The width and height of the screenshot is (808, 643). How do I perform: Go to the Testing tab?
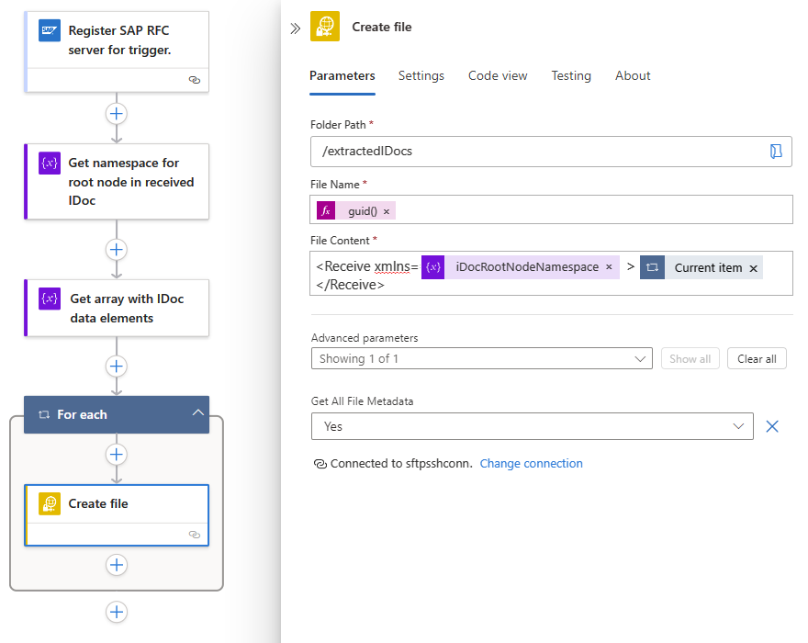[571, 76]
